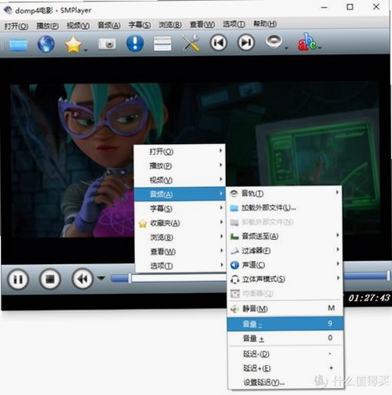Image resolution: width=392 pixels, height=395 pixels.
Task: Take a screenshot with the camera icon
Action: click(x=107, y=44)
